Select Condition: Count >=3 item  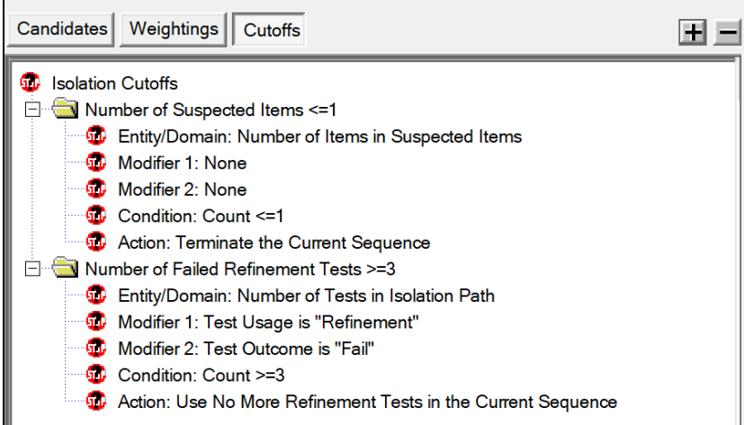202,376
